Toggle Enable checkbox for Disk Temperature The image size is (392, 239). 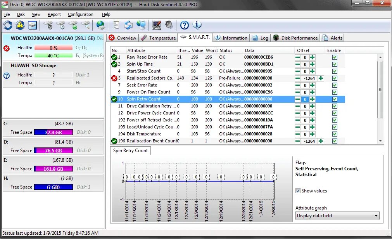click(x=335, y=134)
